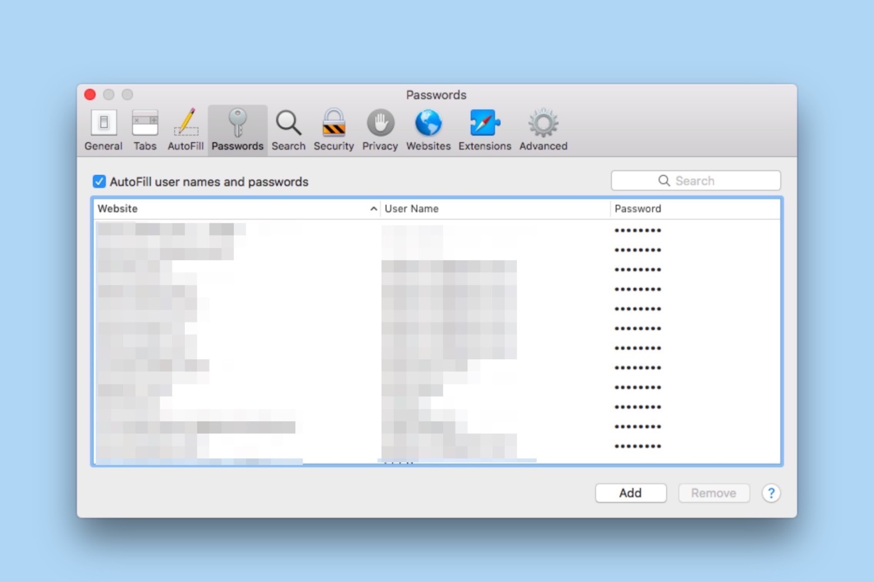Open the General preferences pane
This screenshot has width=874, height=582.
(103, 129)
